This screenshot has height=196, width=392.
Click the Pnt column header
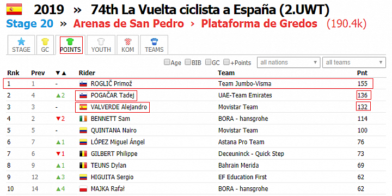362,73
